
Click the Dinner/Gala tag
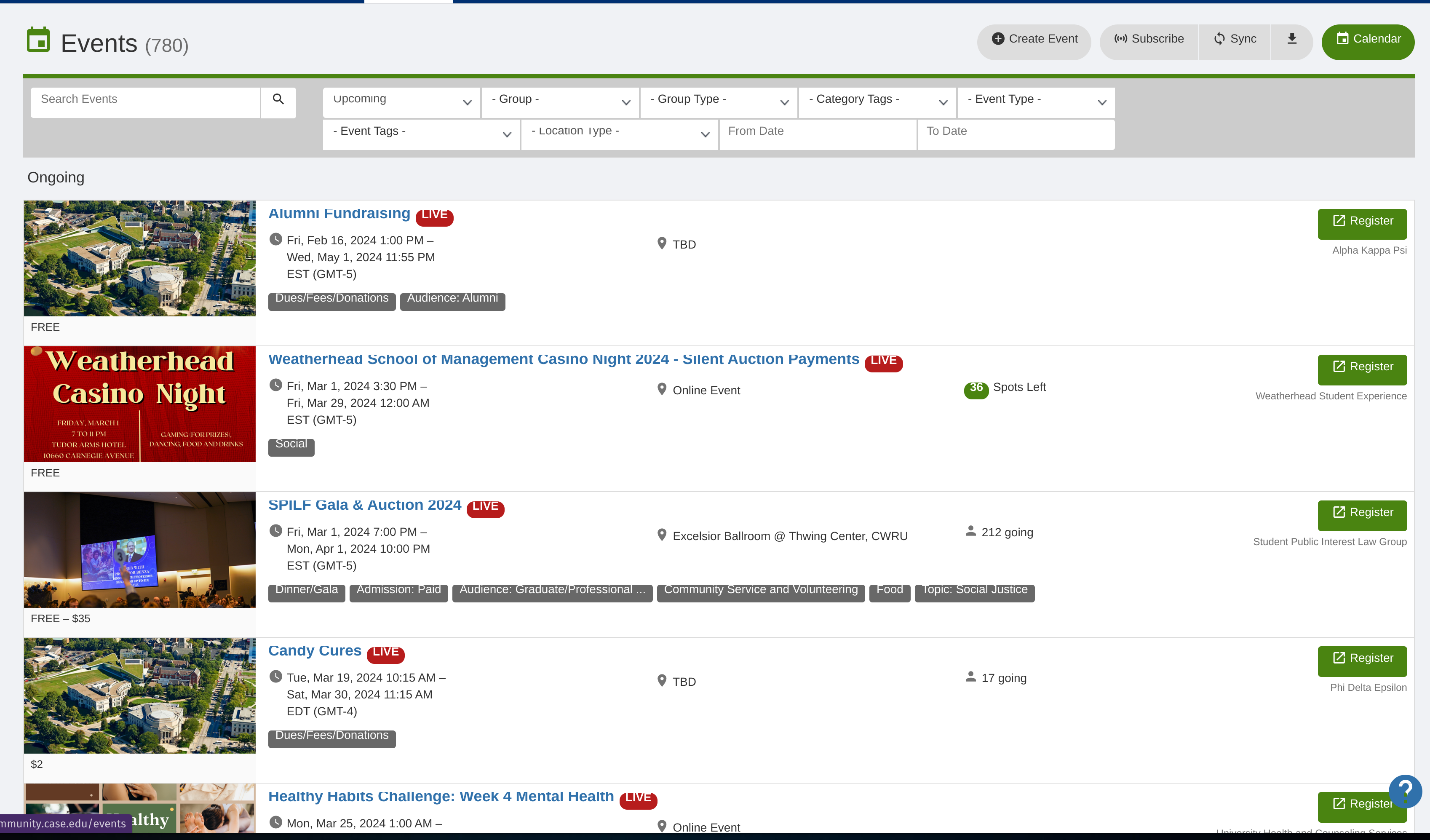coord(307,591)
